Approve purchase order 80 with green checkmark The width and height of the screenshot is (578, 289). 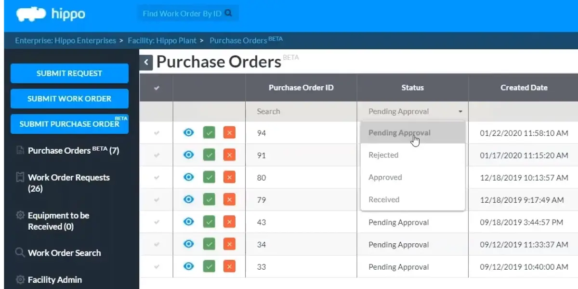[209, 177]
